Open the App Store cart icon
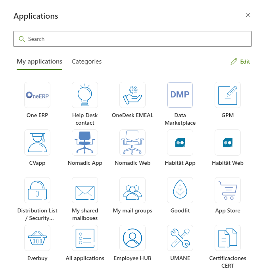This screenshot has height=272, width=265. point(228,190)
